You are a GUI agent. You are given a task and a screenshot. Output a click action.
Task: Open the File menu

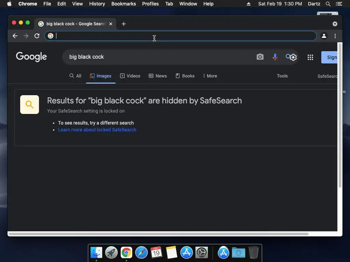47,4
